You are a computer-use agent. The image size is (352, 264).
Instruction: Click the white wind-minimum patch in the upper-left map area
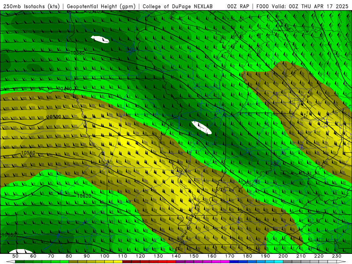(x=100, y=39)
